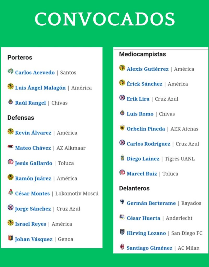209x267 pixels.
Task: Click the San Diego FC crest beside Hirving Lozano
Action: click(122, 232)
